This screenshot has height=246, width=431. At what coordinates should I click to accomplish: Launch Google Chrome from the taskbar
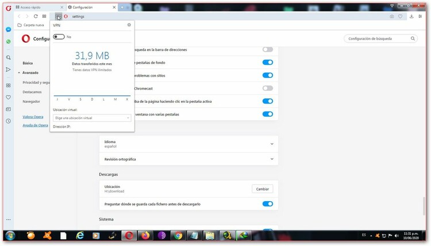(178, 236)
